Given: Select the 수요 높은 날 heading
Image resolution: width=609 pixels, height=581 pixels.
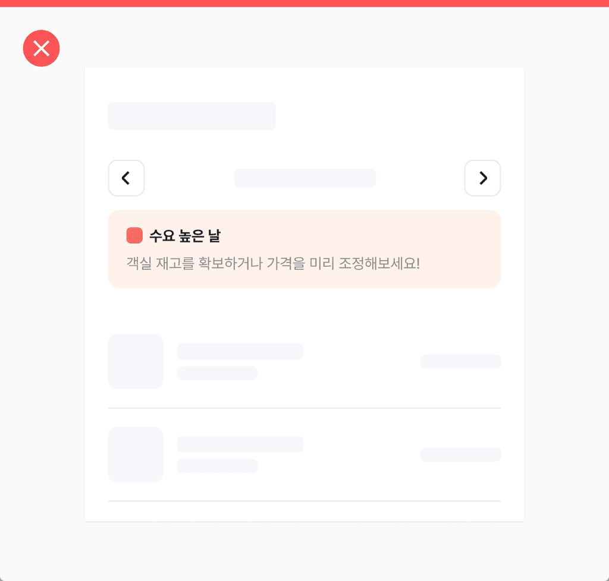Looking at the screenshot, I should click(185, 235).
